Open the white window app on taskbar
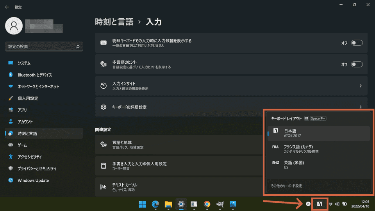Screen dimensions: 375x211 194,204
